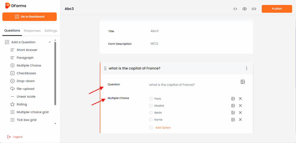The width and height of the screenshot is (296, 143).
Task: Remove the Madrid option
Action: [x=240, y=106]
